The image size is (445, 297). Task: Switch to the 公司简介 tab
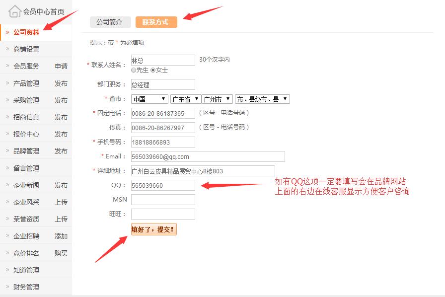point(110,22)
